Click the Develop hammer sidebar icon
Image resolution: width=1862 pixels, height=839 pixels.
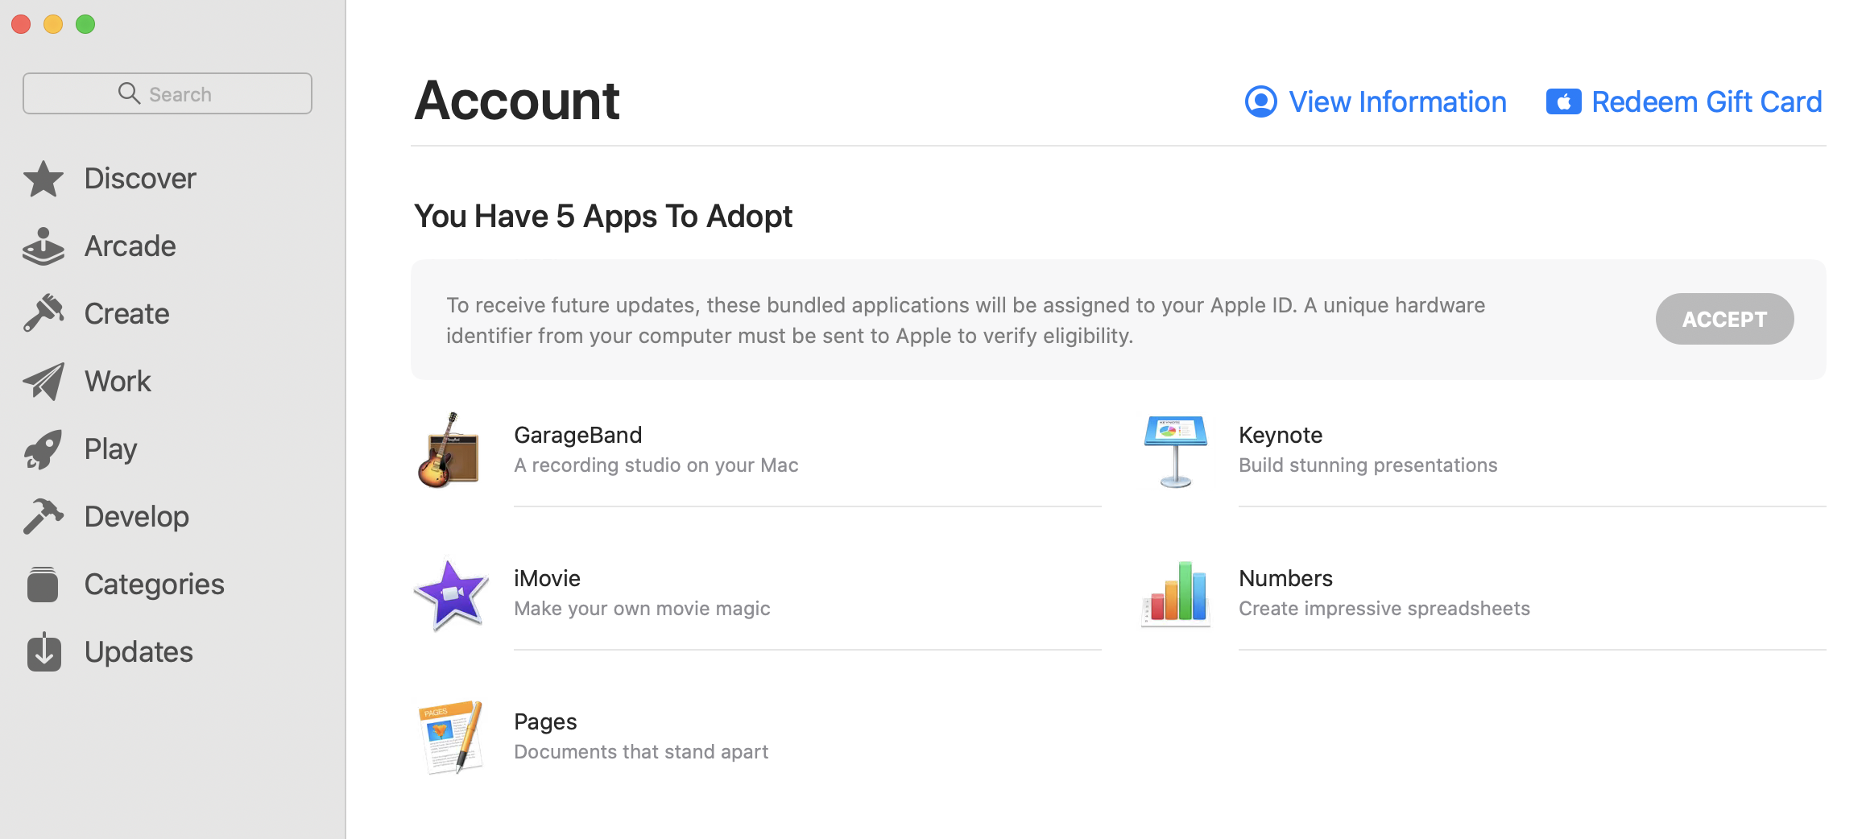pos(43,517)
